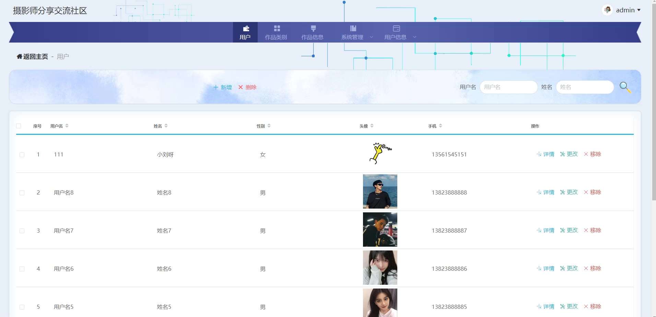Screen dimensions: 656x317
Task: Check the row checkbox for 用户名5
Action: [22, 307]
